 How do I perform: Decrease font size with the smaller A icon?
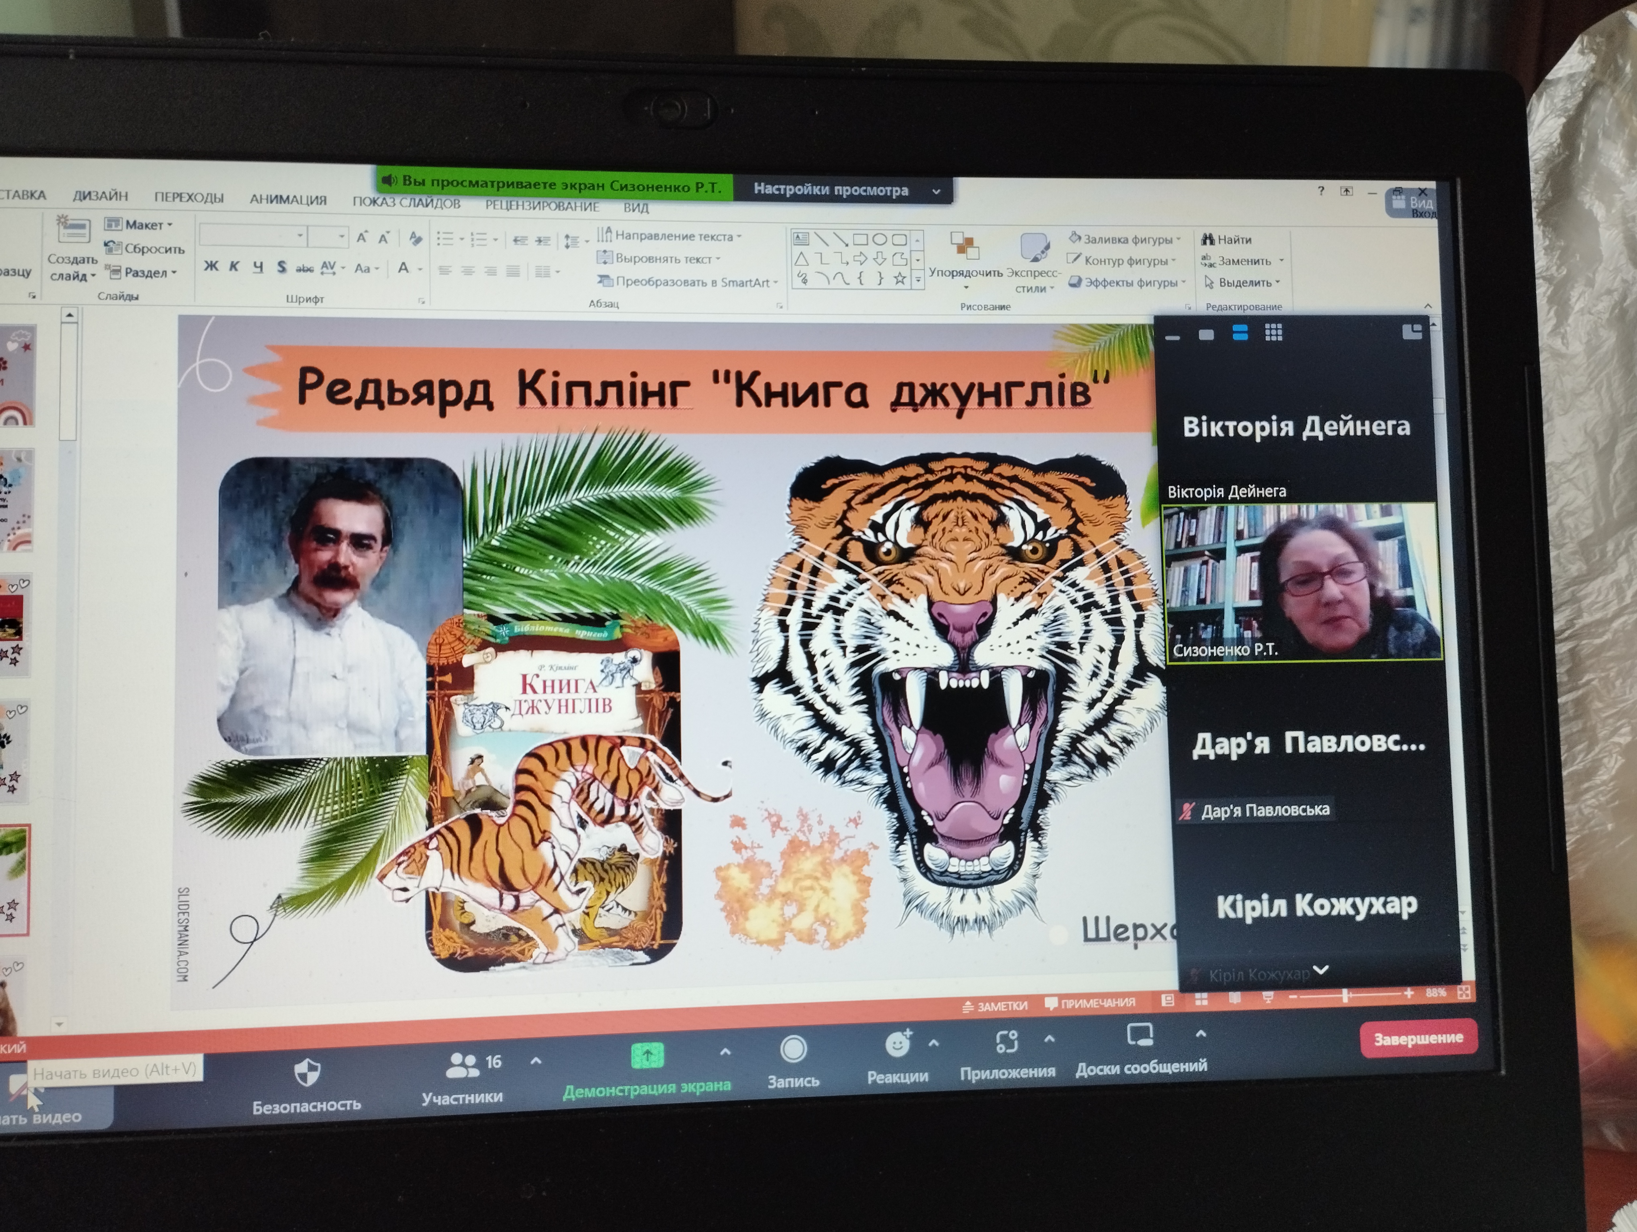(x=384, y=238)
